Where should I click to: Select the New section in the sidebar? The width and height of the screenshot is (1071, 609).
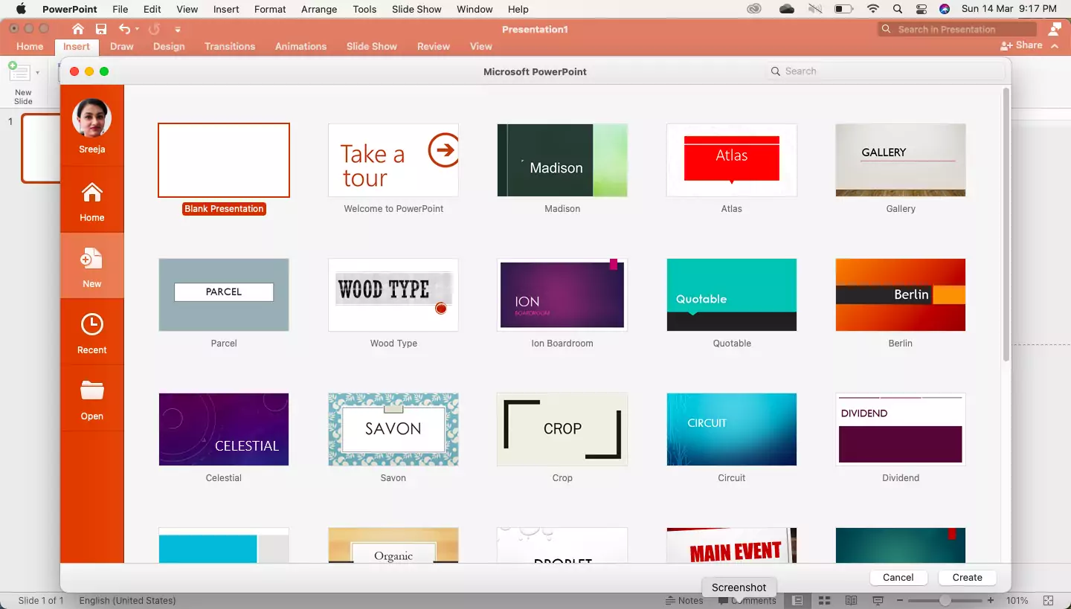coord(92,265)
